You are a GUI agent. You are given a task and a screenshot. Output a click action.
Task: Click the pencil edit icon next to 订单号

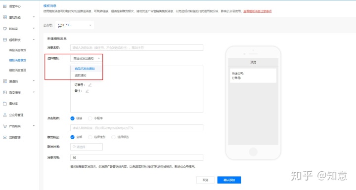(x=90, y=85)
